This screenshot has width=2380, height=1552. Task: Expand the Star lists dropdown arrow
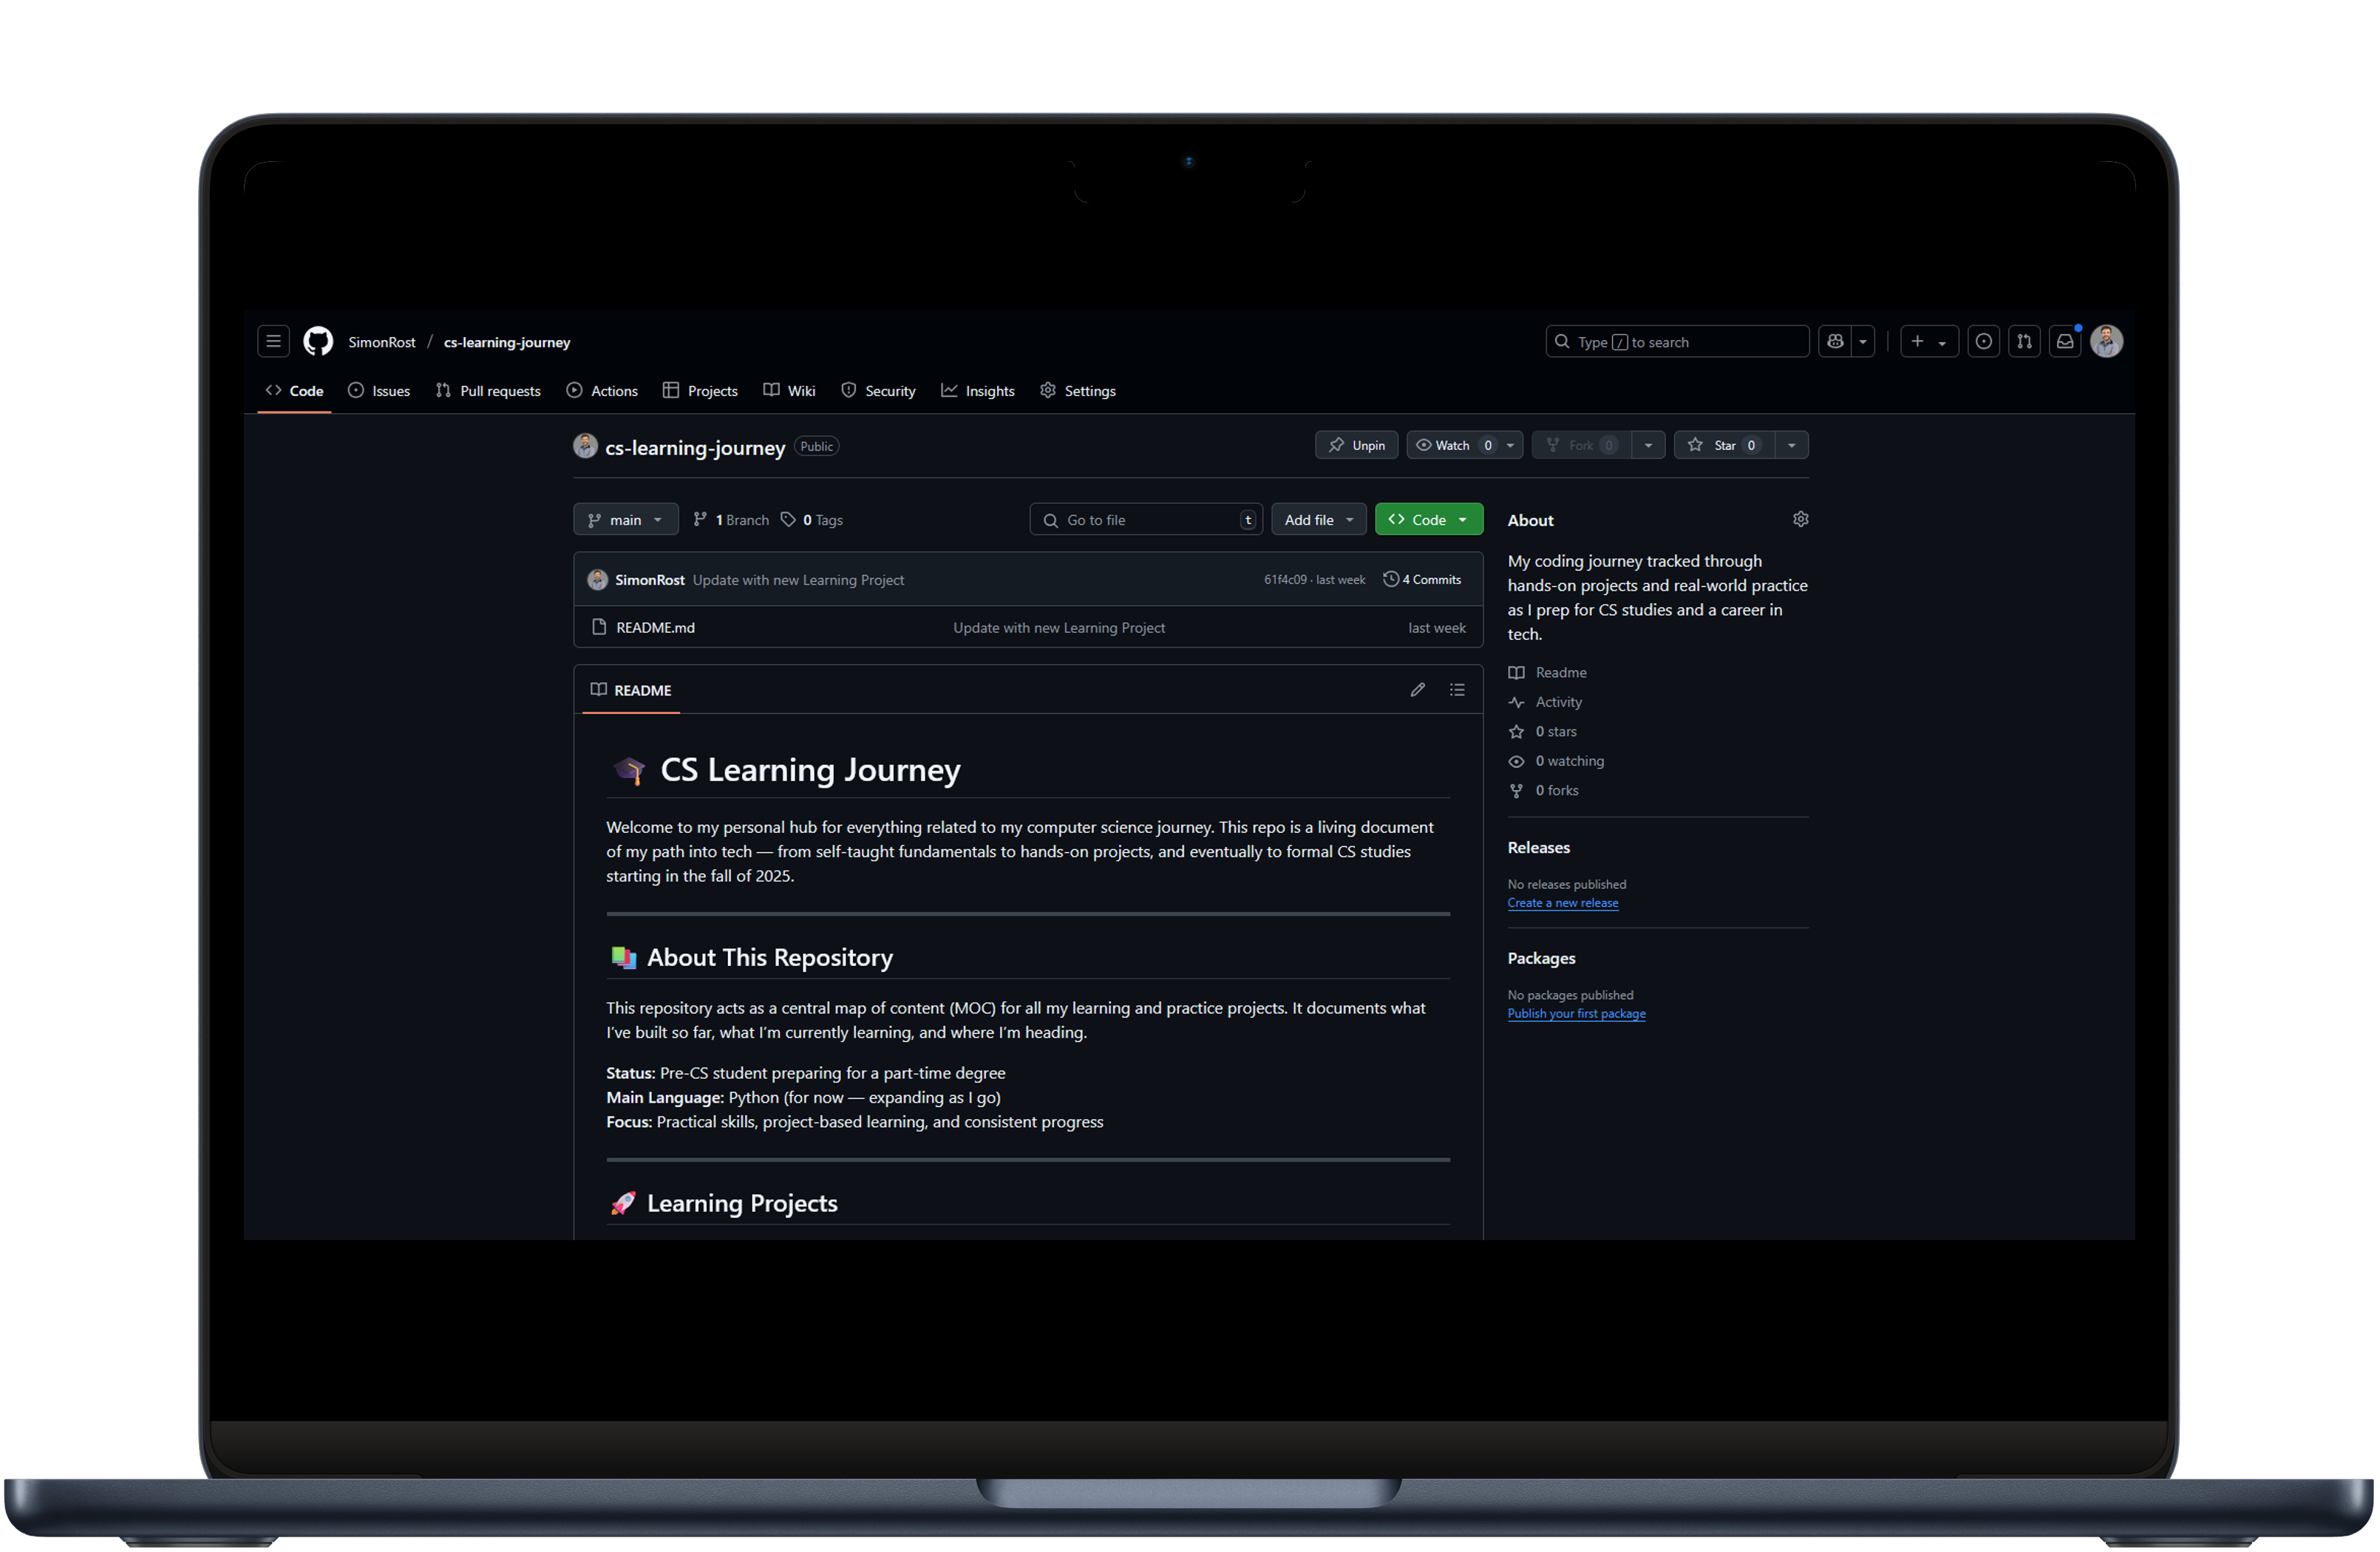pos(1792,445)
